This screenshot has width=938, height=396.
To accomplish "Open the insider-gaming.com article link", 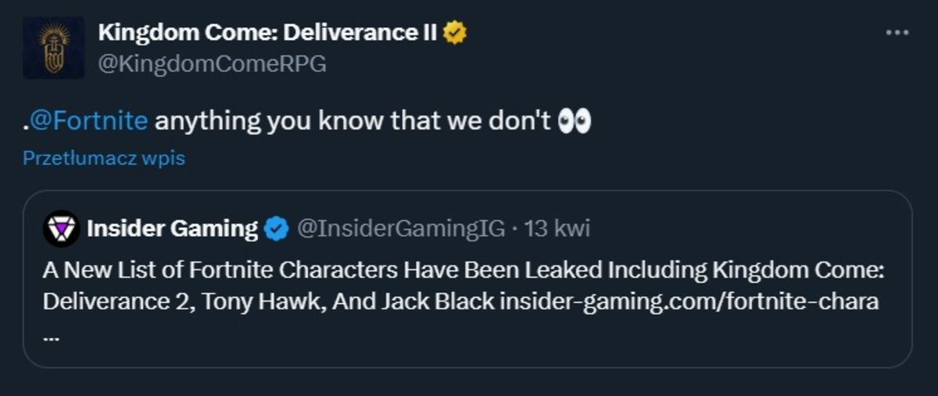I will pos(689,301).
